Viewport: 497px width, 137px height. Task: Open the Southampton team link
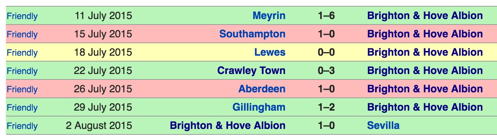pyautogui.click(x=253, y=34)
